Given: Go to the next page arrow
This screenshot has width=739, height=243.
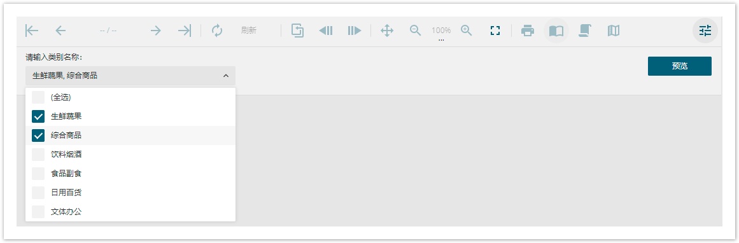Looking at the screenshot, I should pos(155,31).
